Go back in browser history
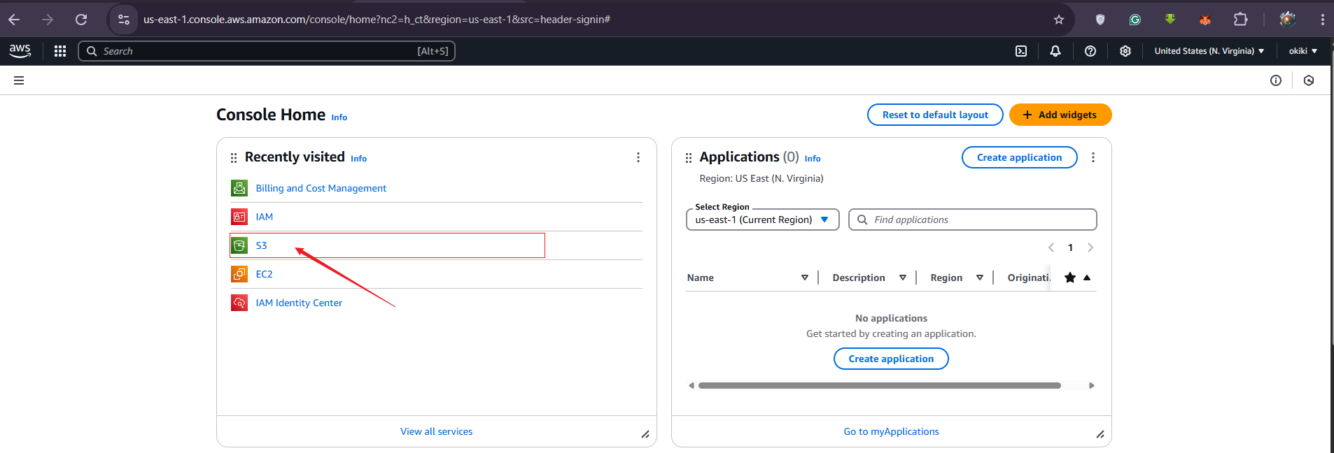Viewport: 1334px width, 453px height. (14, 20)
